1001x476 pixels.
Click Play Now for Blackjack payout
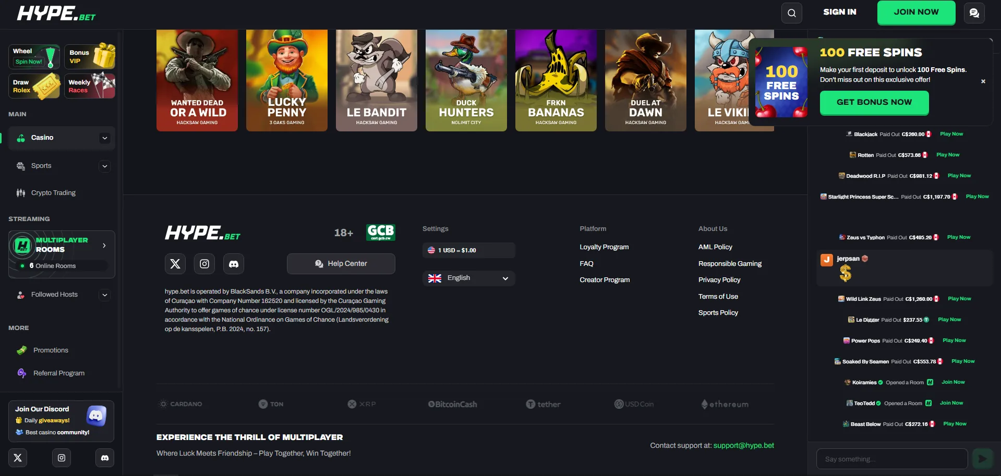951,134
